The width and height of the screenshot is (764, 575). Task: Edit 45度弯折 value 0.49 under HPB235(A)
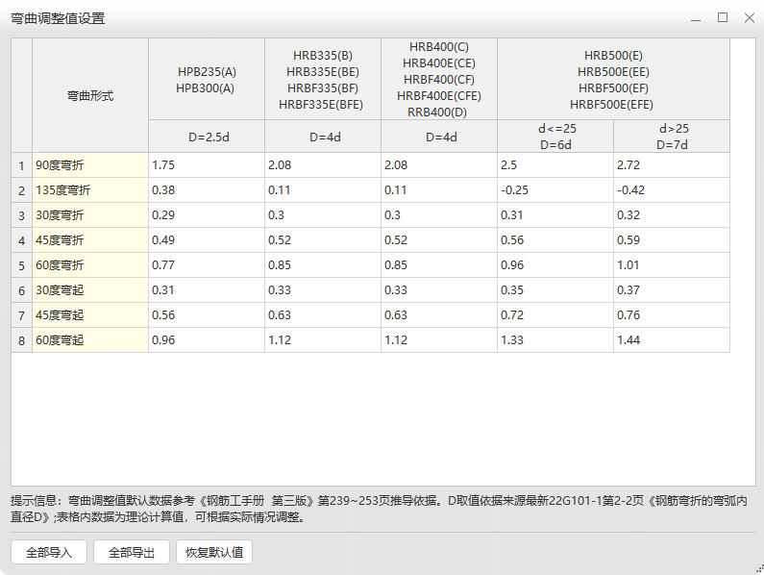click(207, 240)
